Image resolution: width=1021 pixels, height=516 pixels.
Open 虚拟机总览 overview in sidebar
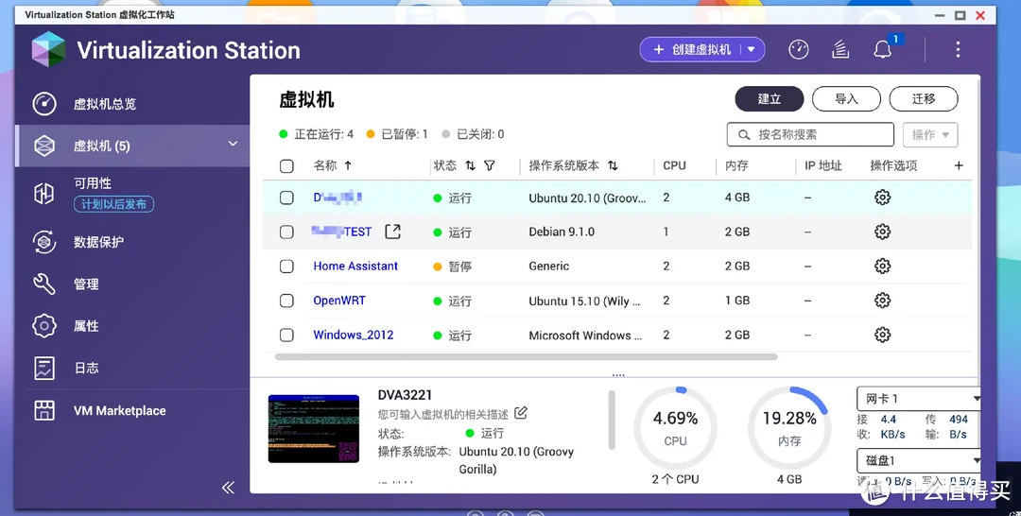coord(133,104)
